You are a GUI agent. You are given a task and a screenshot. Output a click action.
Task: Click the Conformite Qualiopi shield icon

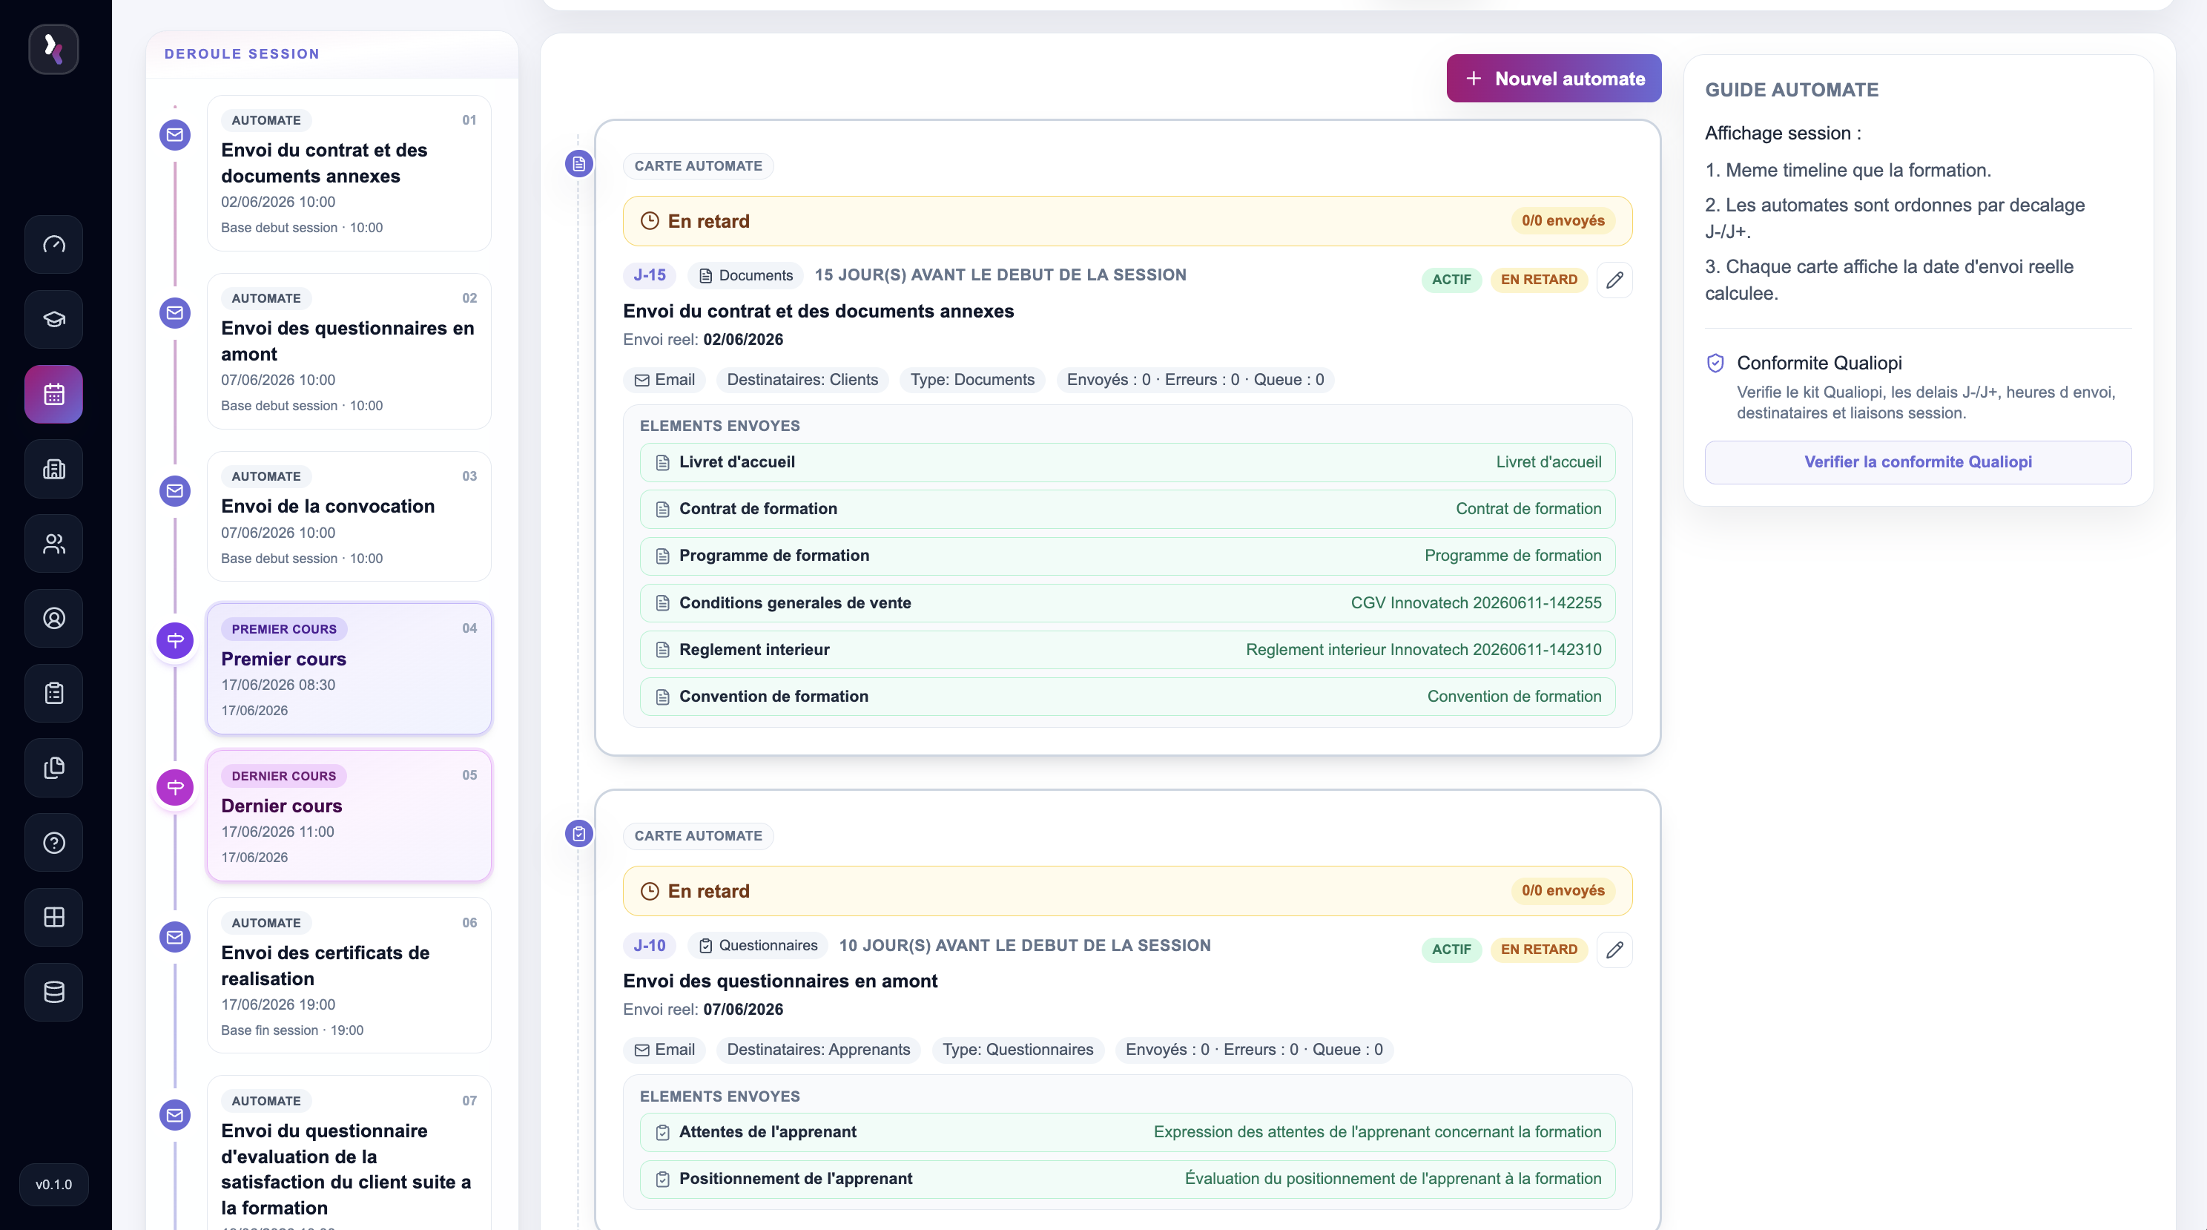tap(1715, 364)
